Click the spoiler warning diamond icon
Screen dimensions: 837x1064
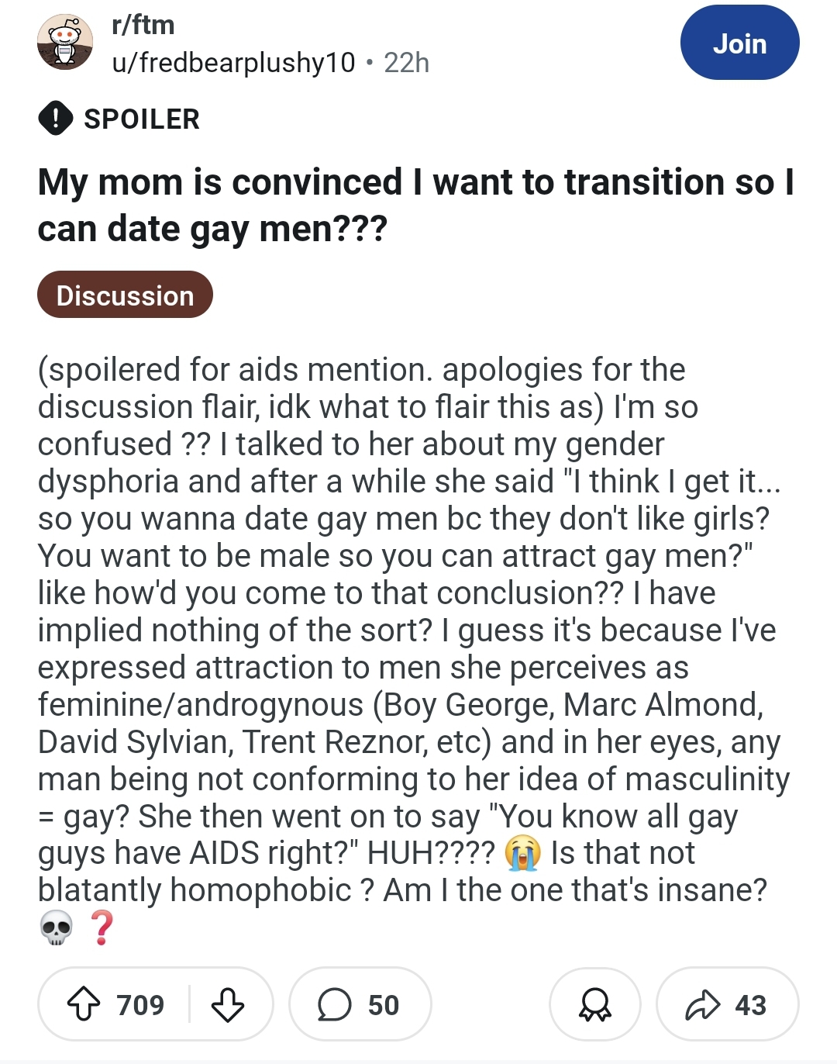[x=55, y=119]
